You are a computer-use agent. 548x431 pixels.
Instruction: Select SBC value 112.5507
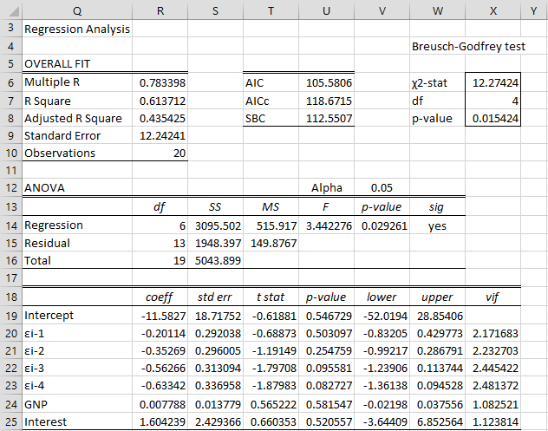coord(326,118)
